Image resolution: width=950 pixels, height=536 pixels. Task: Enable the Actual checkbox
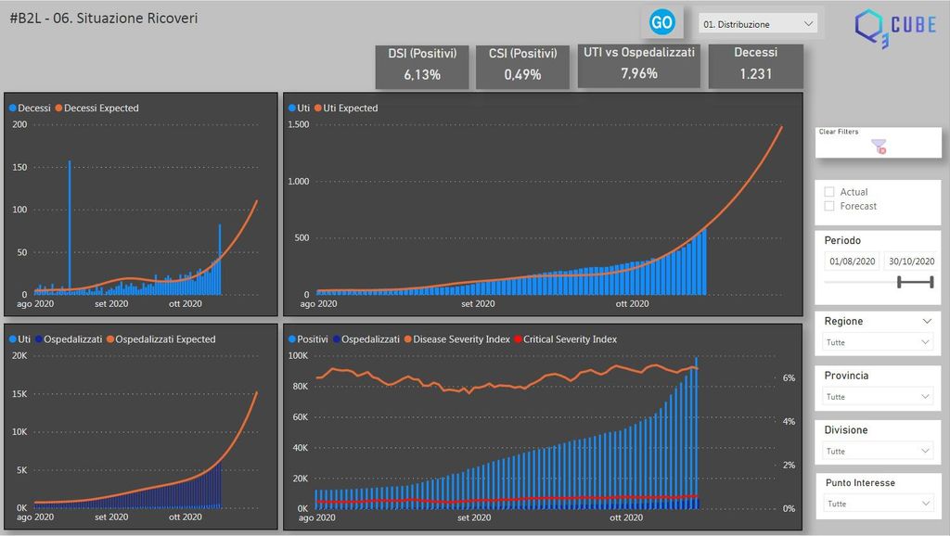tap(829, 192)
